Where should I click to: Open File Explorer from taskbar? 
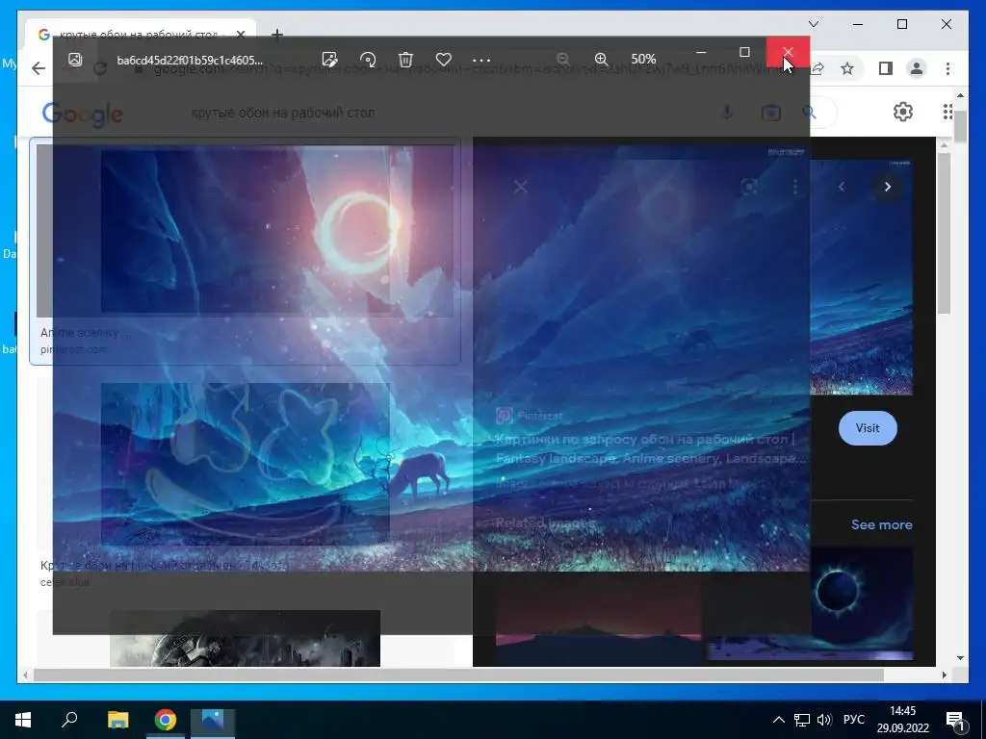click(117, 720)
